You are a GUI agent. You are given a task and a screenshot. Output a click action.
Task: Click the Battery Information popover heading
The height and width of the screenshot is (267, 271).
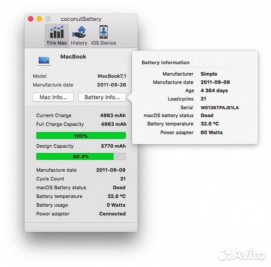point(165,63)
